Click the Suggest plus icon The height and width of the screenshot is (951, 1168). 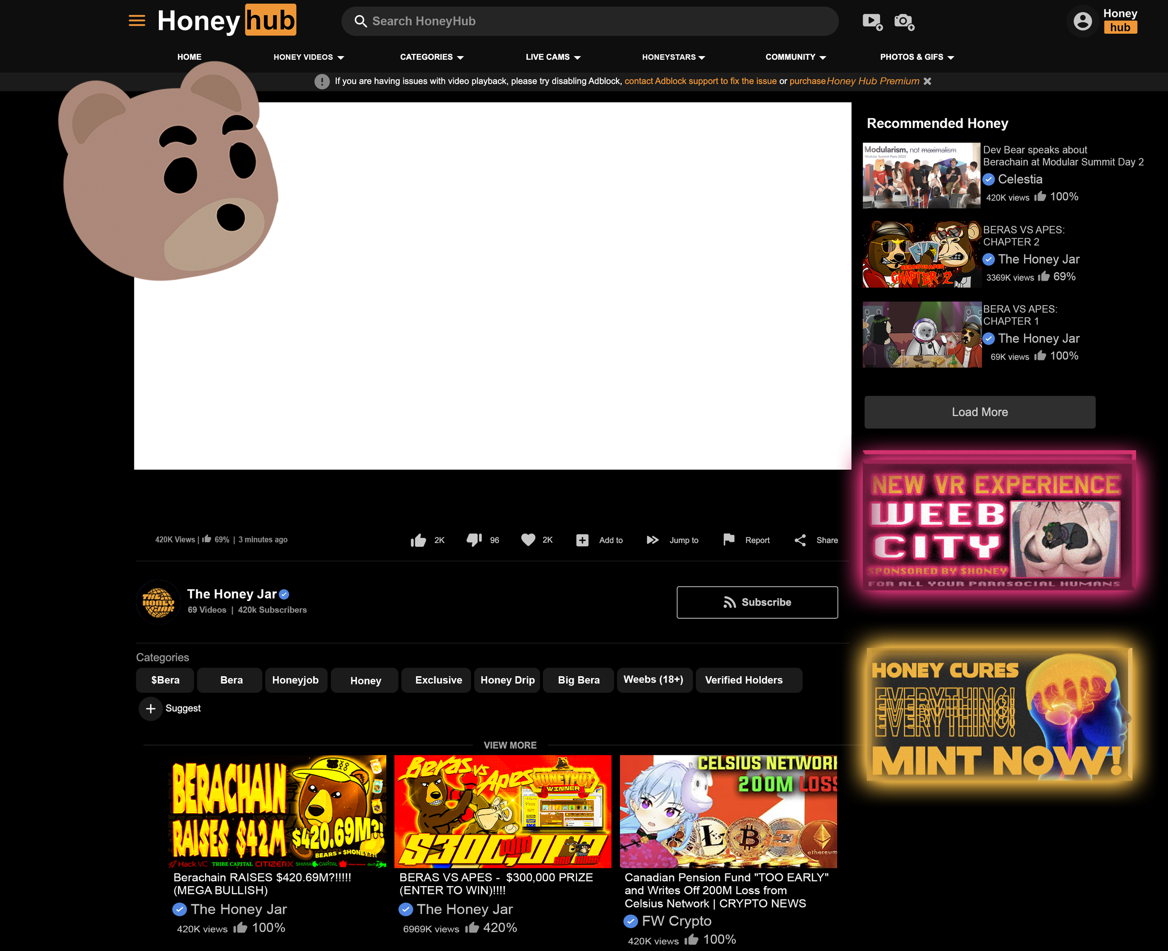tap(150, 708)
